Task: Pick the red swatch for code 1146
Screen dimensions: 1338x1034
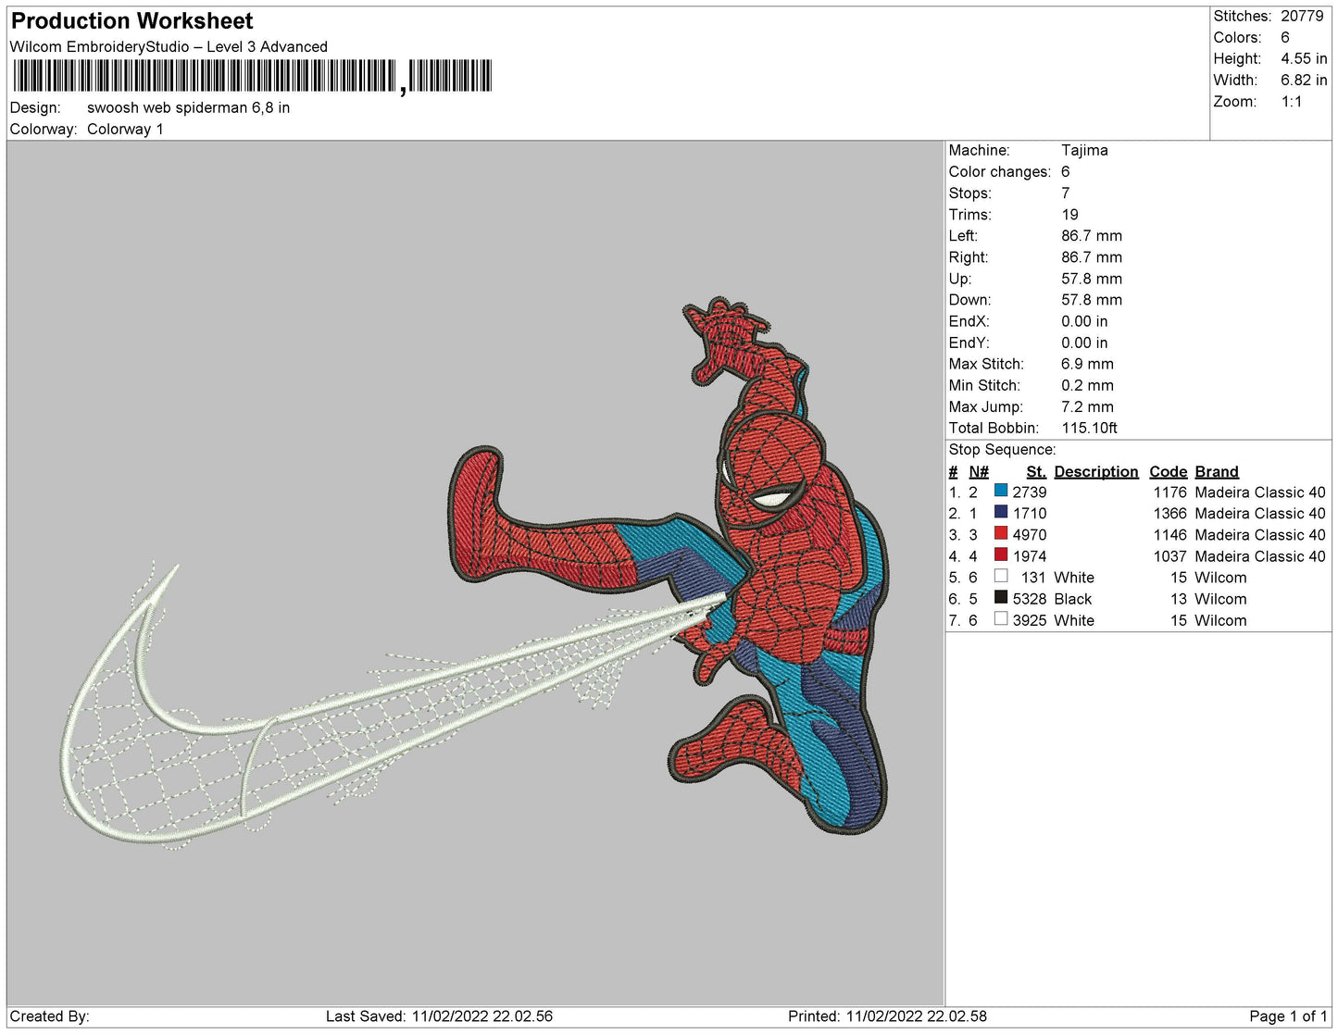Action: 1000,533
